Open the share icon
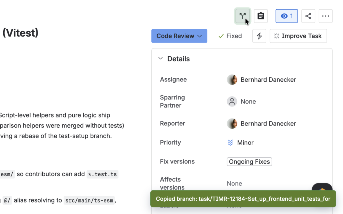Image resolution: width=343 pixels, height=214 pixels. [308, 16]
